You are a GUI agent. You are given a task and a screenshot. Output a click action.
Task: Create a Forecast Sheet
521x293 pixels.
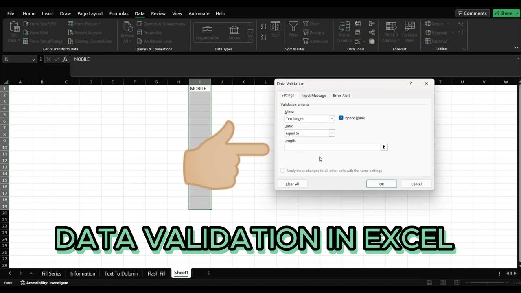[x=409, y=32]
